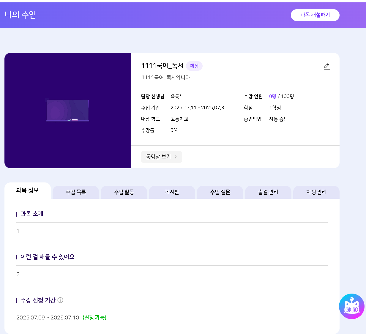Viewport: 366px width, 334px height.
Task: Select the 학생 관리 tab
Action: (x=316, y=192)
